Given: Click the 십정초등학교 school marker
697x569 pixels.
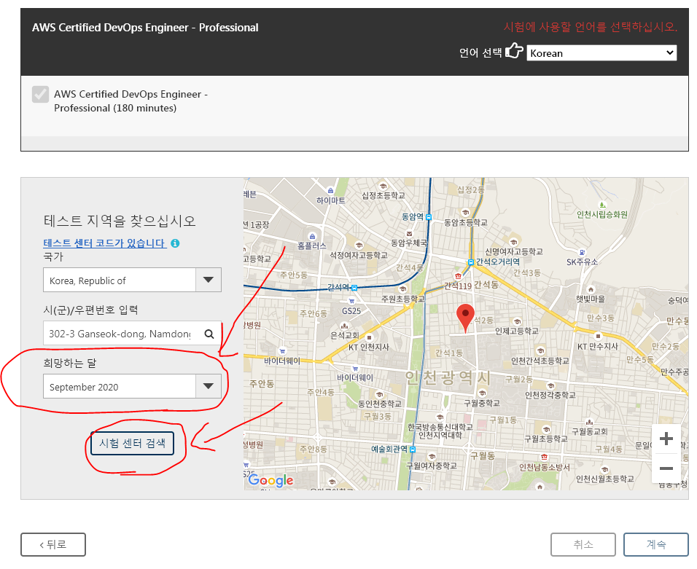Looking at the screenshot, I should pyautogui.click(x=383, y=187).
